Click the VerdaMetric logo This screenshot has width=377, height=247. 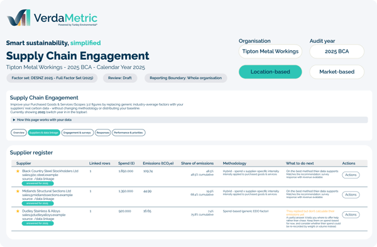(52, 18)
